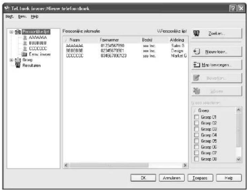
Task: Select Resultaten in the tree
Action: tap(32, 66)
